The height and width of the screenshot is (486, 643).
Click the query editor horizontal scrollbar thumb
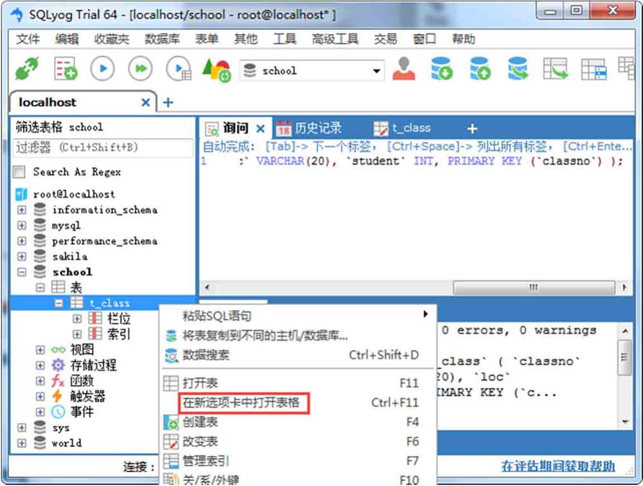tap(534, 287)
